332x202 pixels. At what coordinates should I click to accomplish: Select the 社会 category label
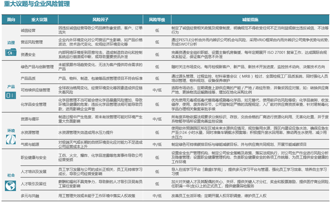[11, 175]
